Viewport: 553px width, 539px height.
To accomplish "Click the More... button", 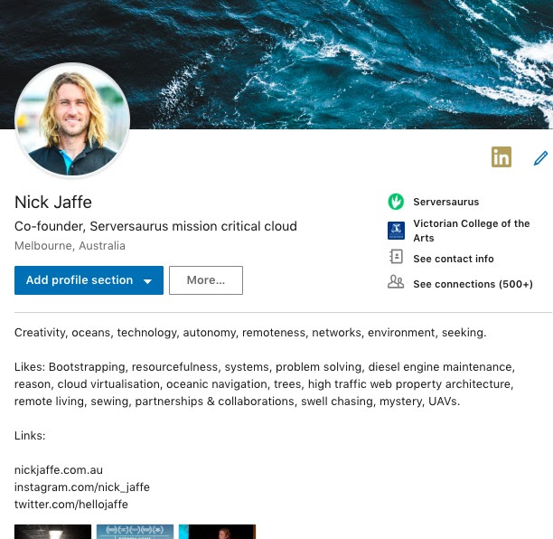I will click(x=206, y=280).
